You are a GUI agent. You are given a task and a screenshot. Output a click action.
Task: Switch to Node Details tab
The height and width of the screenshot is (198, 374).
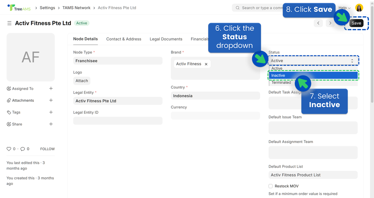pos(85,39)
